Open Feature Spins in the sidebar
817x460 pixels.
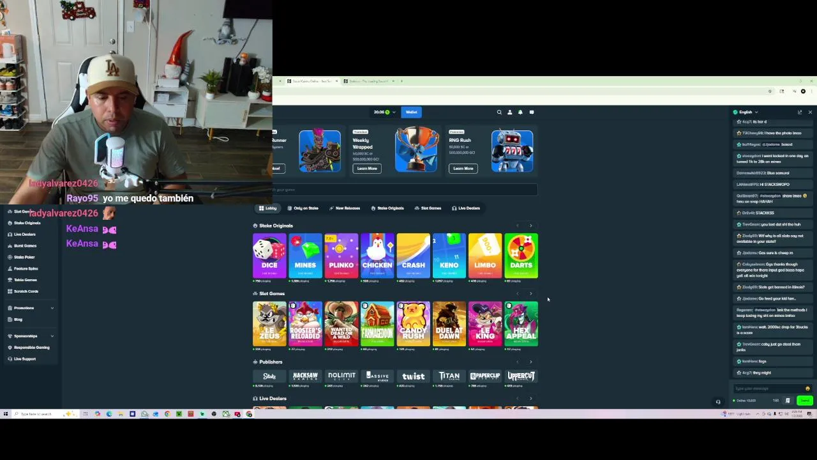[x=26, y=269]
